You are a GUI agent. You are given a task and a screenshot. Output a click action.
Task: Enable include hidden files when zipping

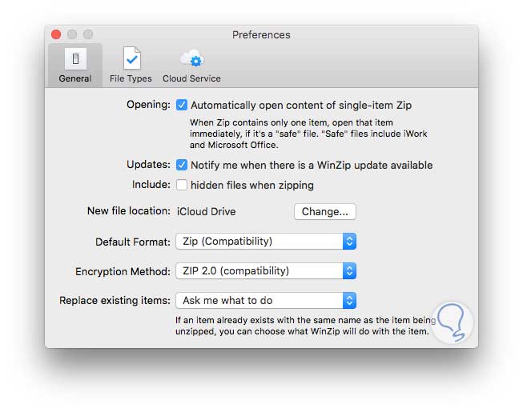click(182, 185)
